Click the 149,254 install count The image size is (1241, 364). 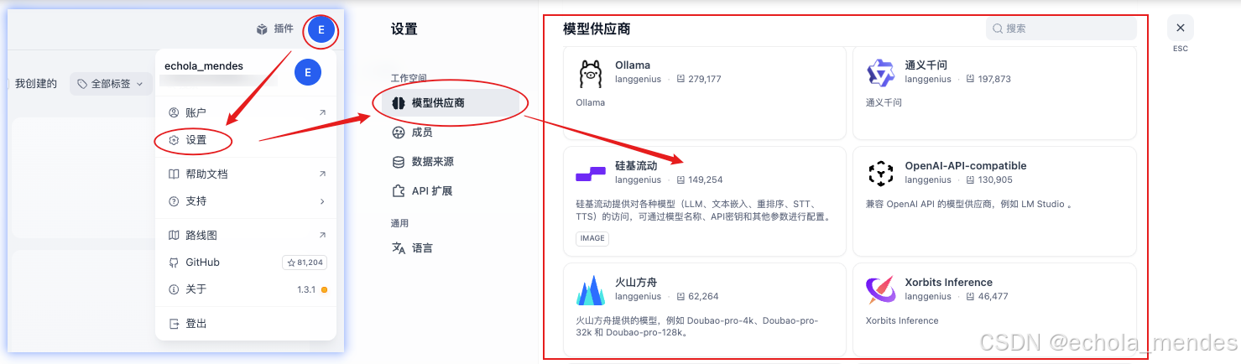point(698,180)
